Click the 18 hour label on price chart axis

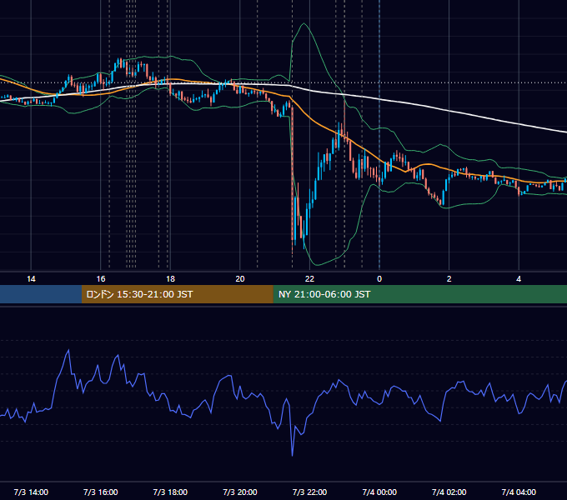click(170, 279)
